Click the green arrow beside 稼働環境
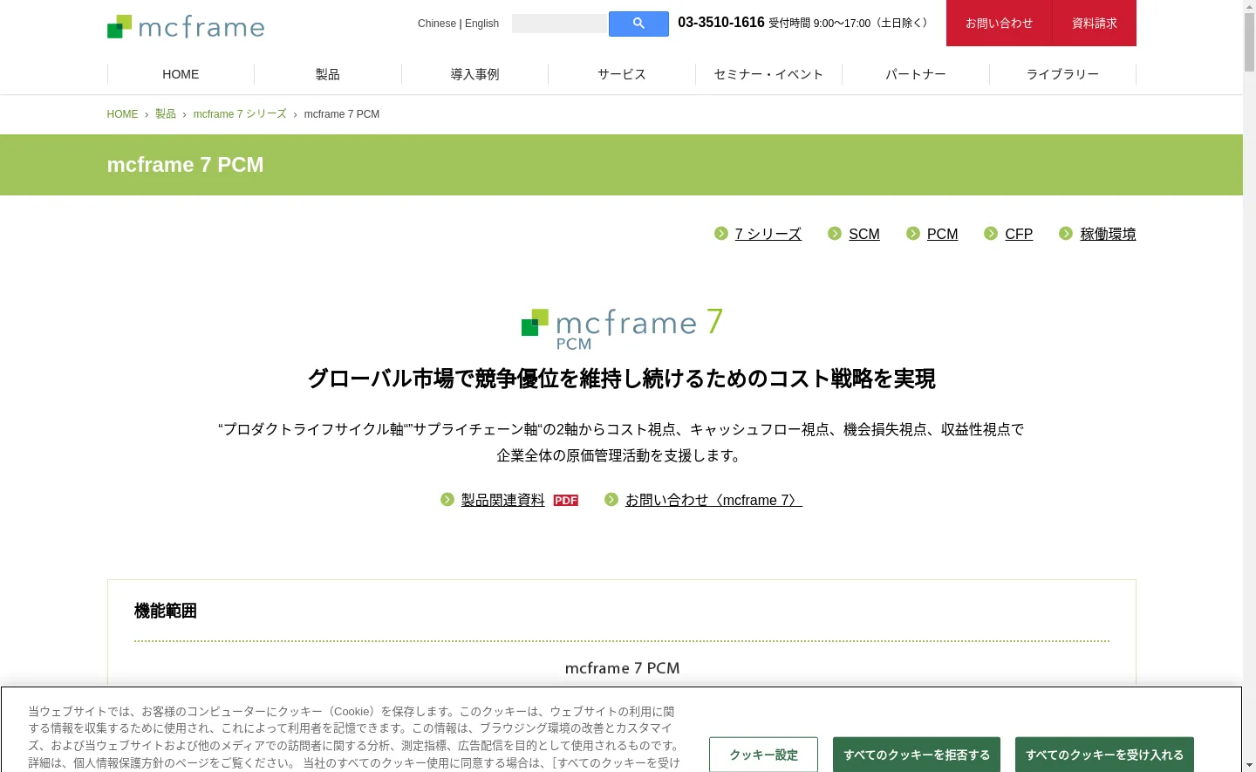The width and height of the screenshot is (1256, 772). tap(1066, 233)
